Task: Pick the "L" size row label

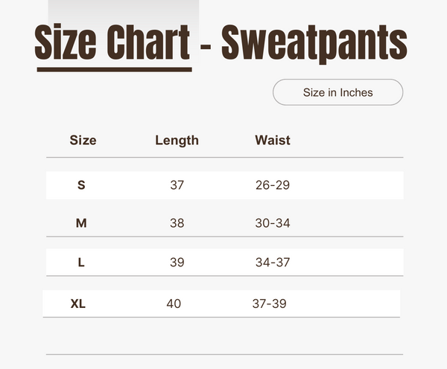Action: click(x=81, y=262)
